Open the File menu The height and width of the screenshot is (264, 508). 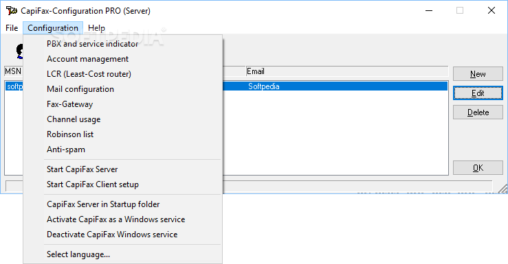12,28
